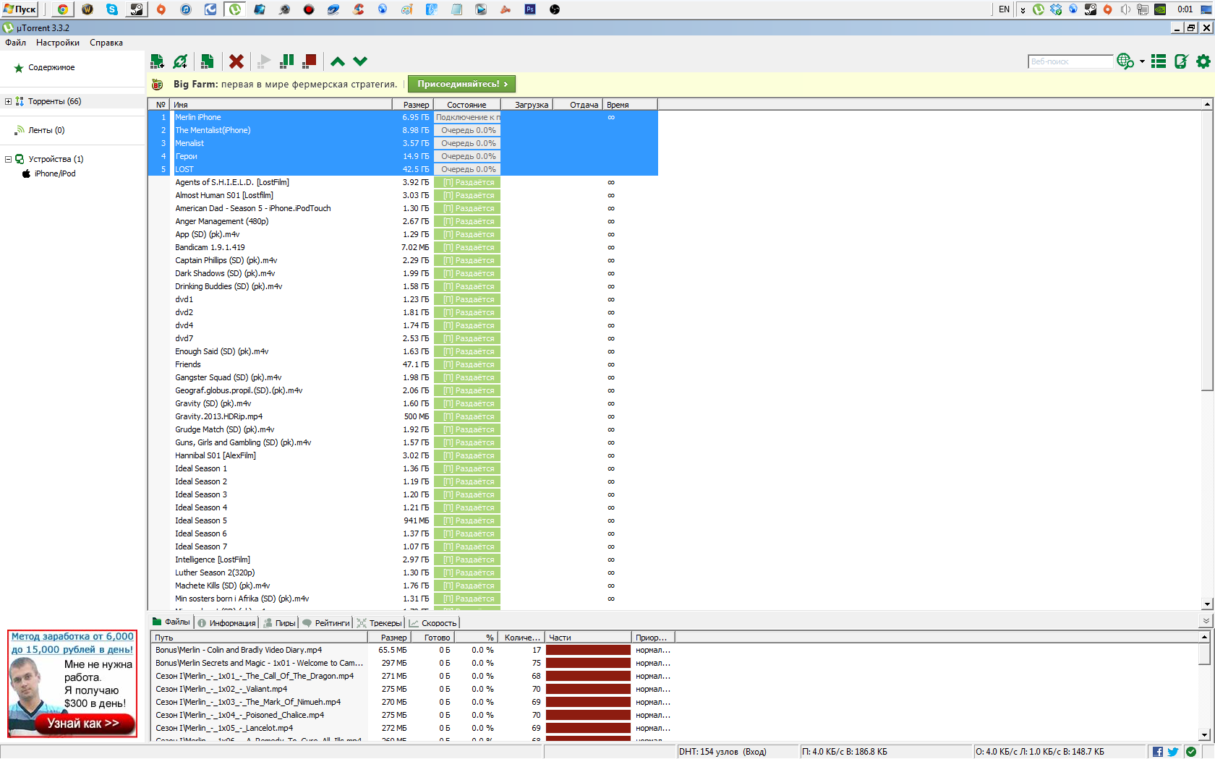Click the Pause torrent toolbar icon
1215x759 pixels.
[x=287, y=61]
